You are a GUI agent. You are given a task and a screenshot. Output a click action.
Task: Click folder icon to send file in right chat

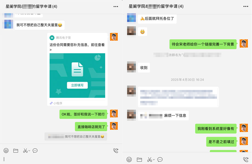[139, 159]
